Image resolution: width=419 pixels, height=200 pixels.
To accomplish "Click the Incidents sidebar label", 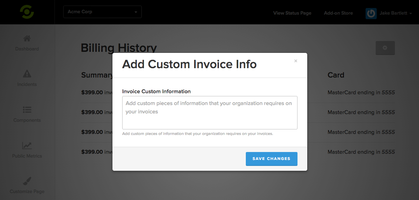I will coord(27,85).
